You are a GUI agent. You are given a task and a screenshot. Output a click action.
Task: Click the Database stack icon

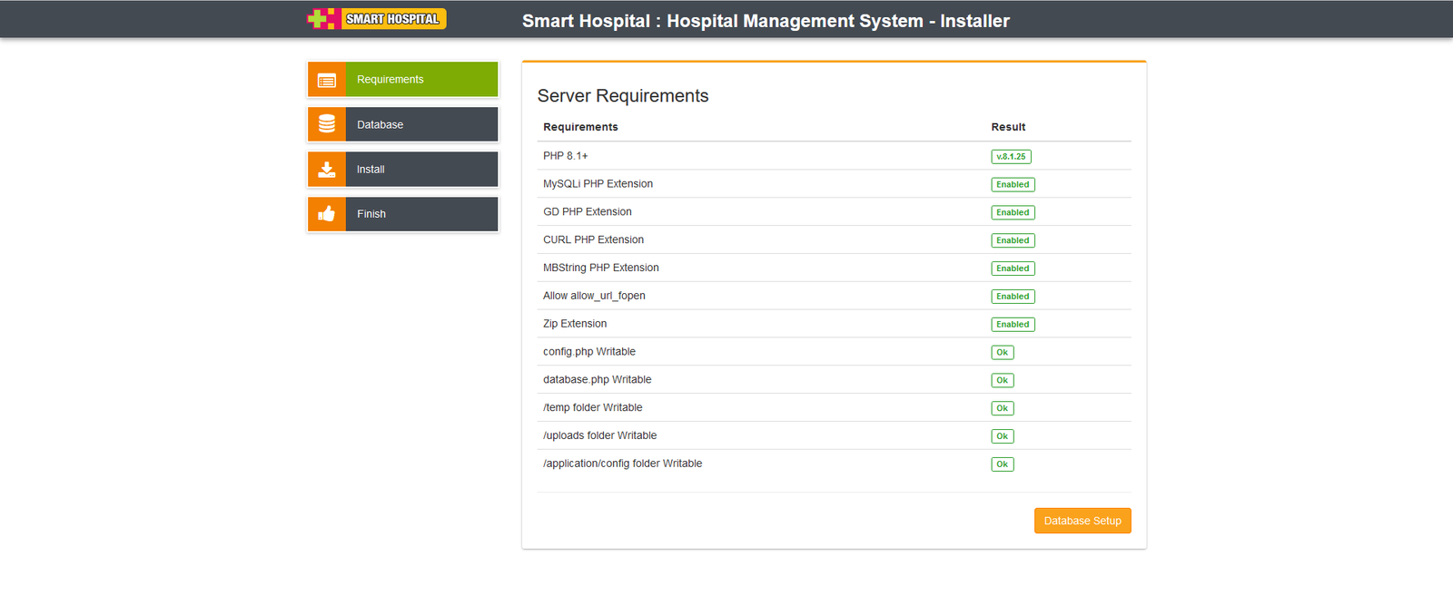click(327, 124)
